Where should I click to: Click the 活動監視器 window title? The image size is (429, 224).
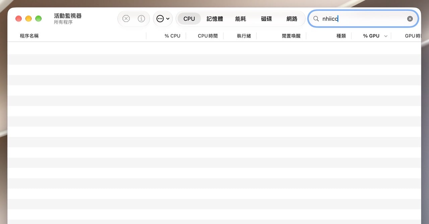click(68, 16)
